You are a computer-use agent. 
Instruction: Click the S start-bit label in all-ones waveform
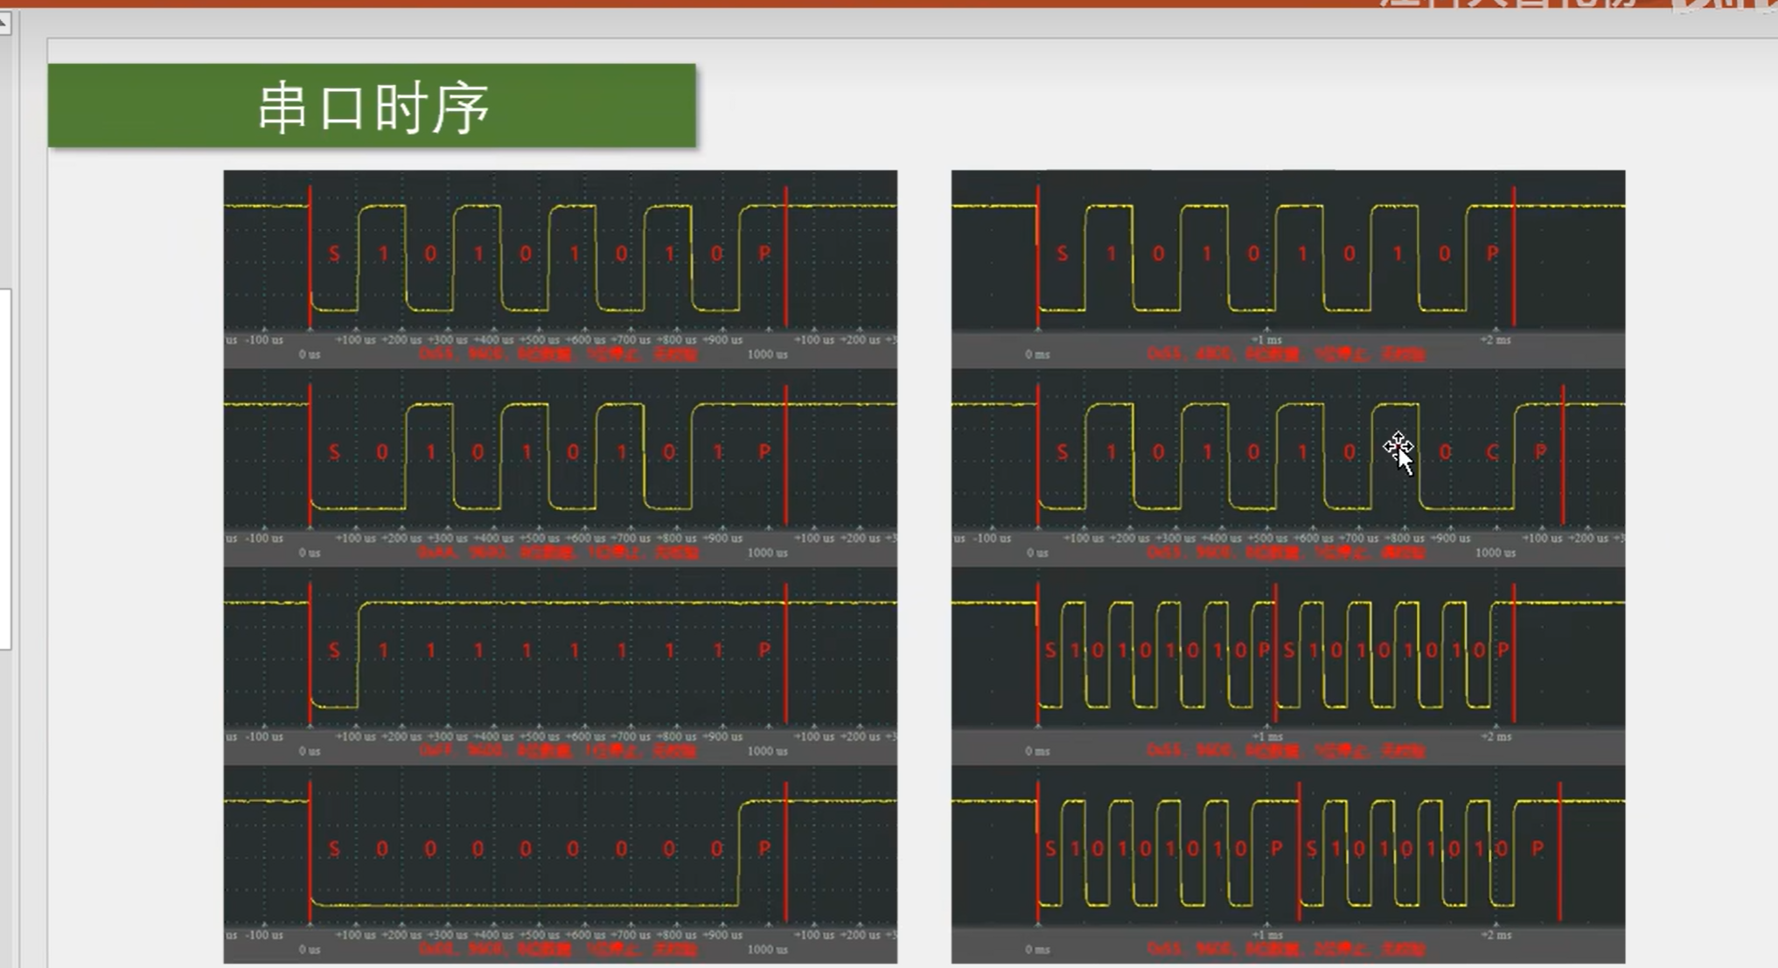(x=334, y=651)
